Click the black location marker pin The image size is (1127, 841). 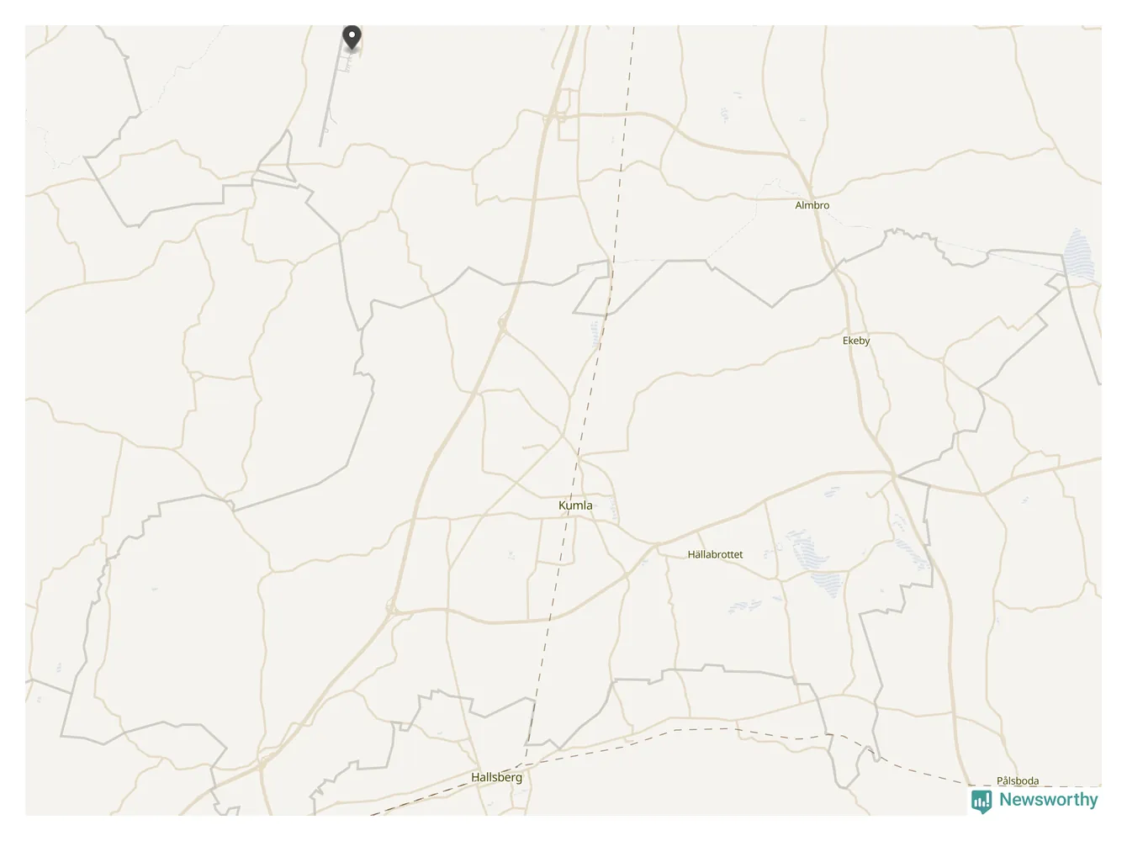pyautogui.click(x=352, y=38)
